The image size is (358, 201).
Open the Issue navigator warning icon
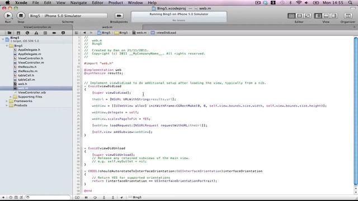pyautogui.click(x=36, y=33)
